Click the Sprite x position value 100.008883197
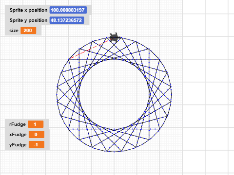Screen dimensions: 234x175 click(68, 10)
